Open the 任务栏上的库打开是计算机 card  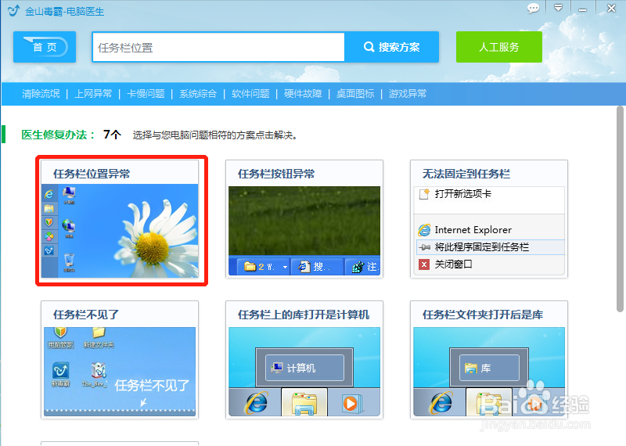coord(304,360)
